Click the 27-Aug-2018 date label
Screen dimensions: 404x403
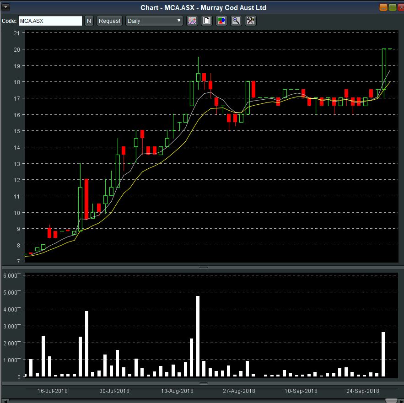point(239,391)
